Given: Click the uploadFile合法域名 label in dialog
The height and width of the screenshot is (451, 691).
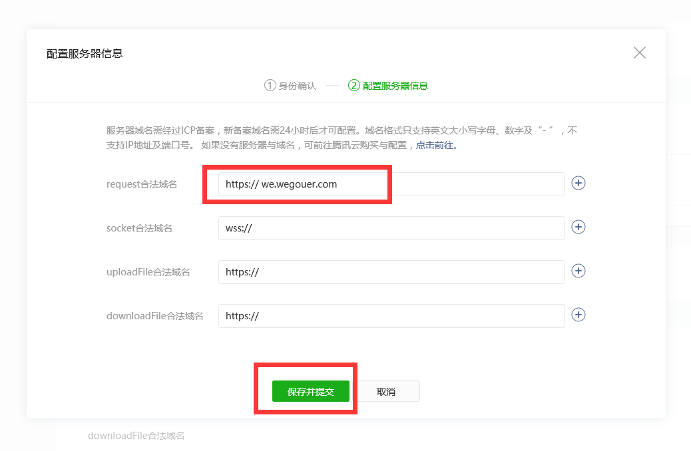Looking at the screenshot, I should 148,272.
